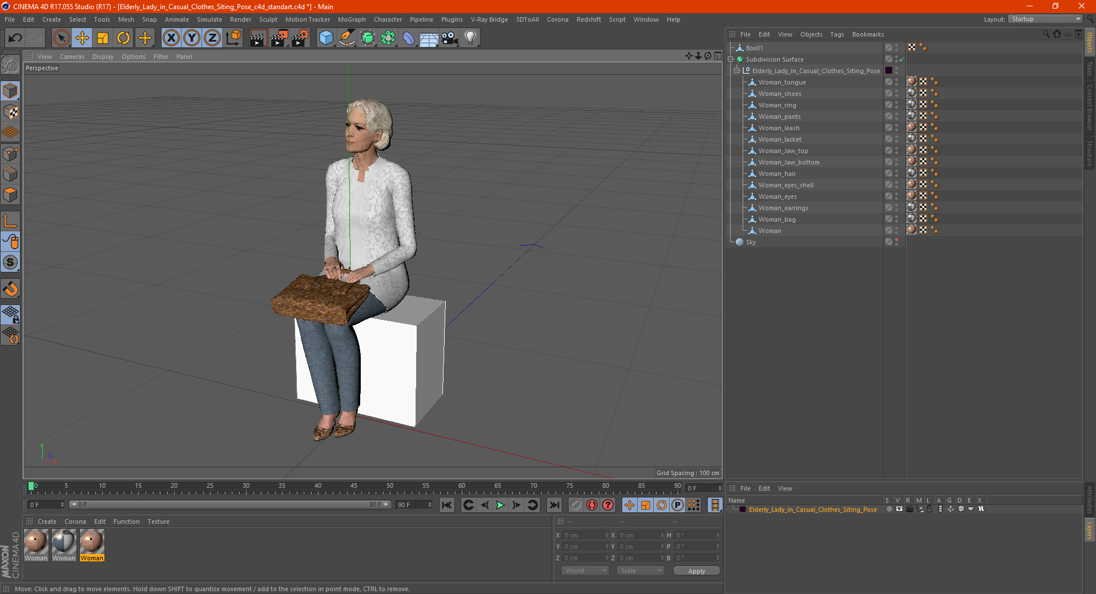Image resolution: width=1096 pixels, height=594 pixels.
Task: Click the Undo arrow icon
Action: coord(15,38)
